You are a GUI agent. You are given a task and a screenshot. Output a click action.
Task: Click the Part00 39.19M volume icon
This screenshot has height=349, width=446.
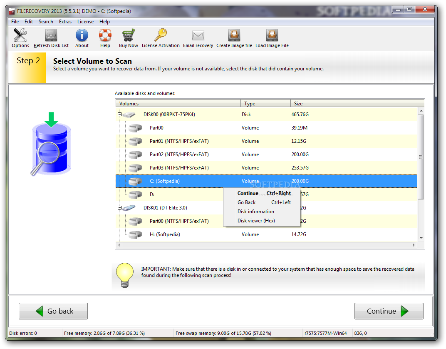[135, 128]
